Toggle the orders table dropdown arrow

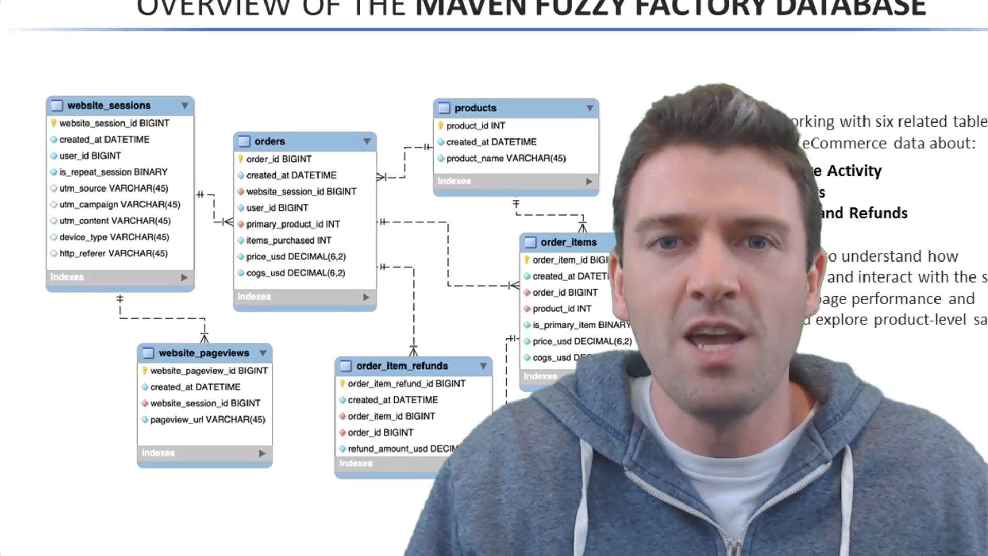click(366, 141)
